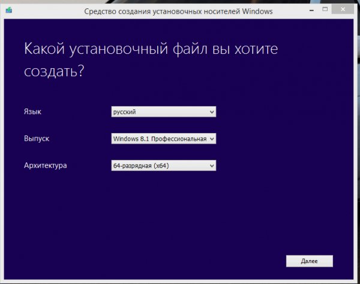This screenshot has height=284, width=360.
Task: Click the Выпуск label
Action: click(x=37, y=138)
